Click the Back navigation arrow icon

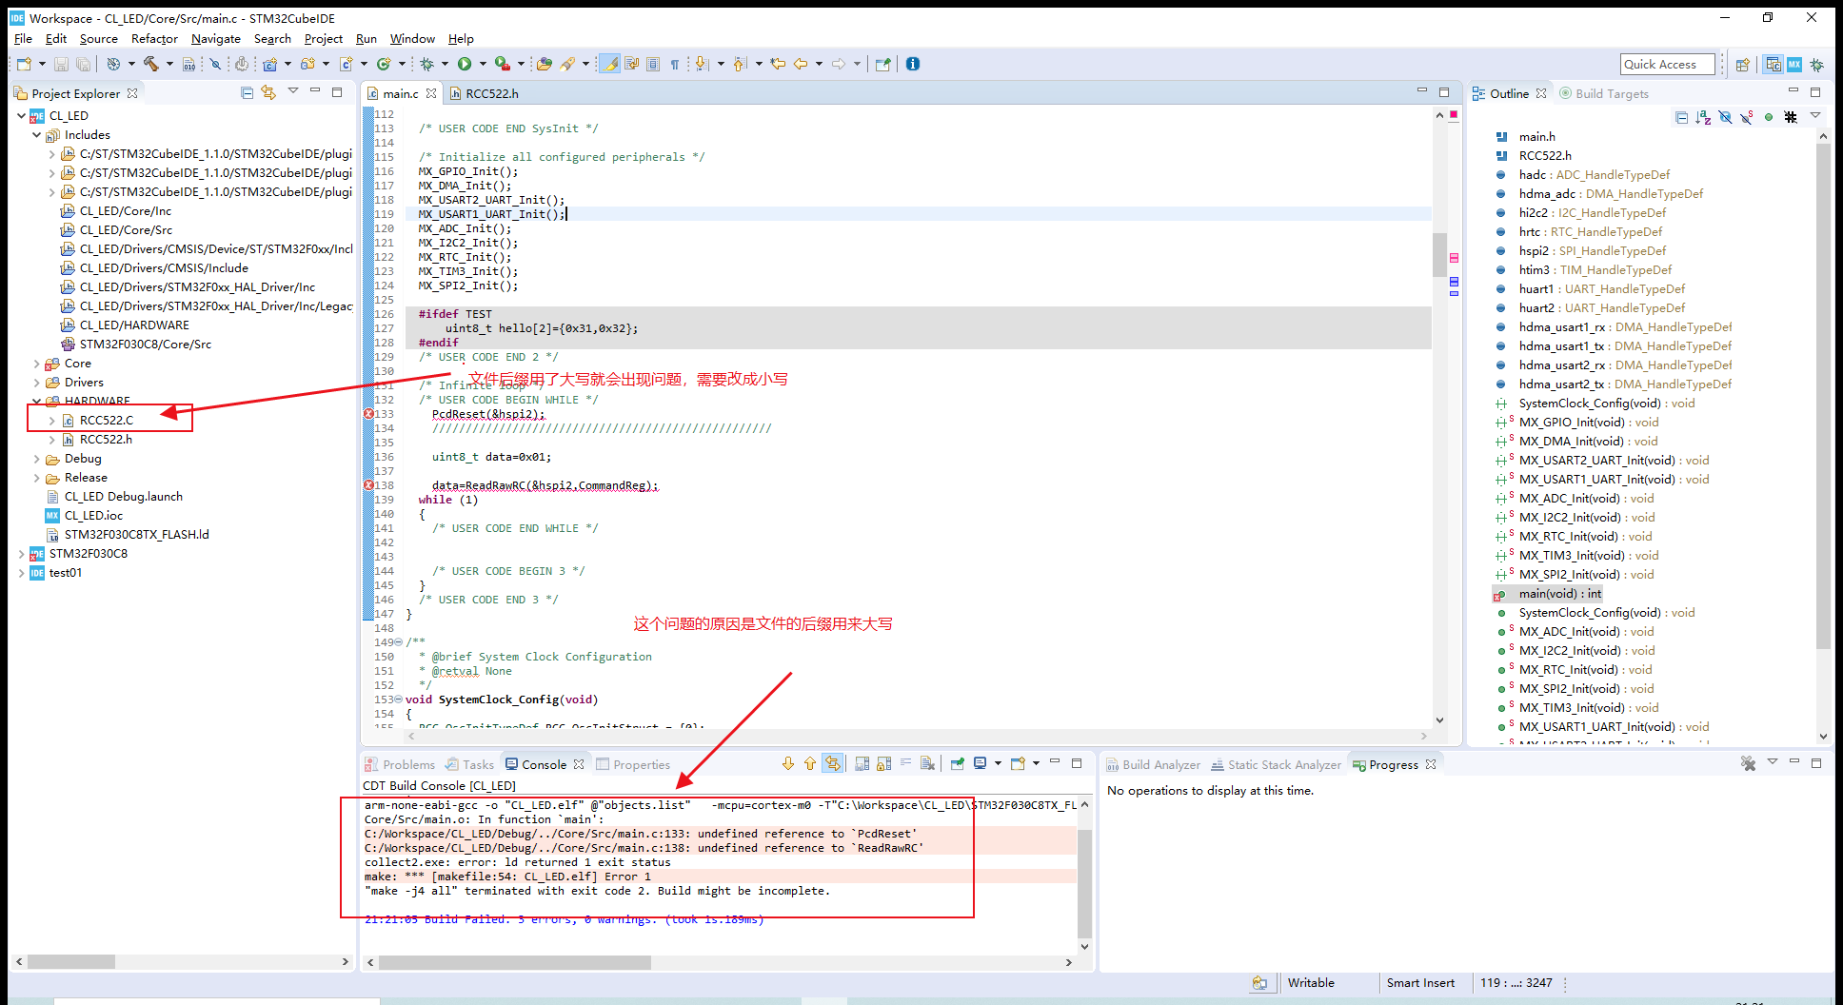(x=802, y=64)
